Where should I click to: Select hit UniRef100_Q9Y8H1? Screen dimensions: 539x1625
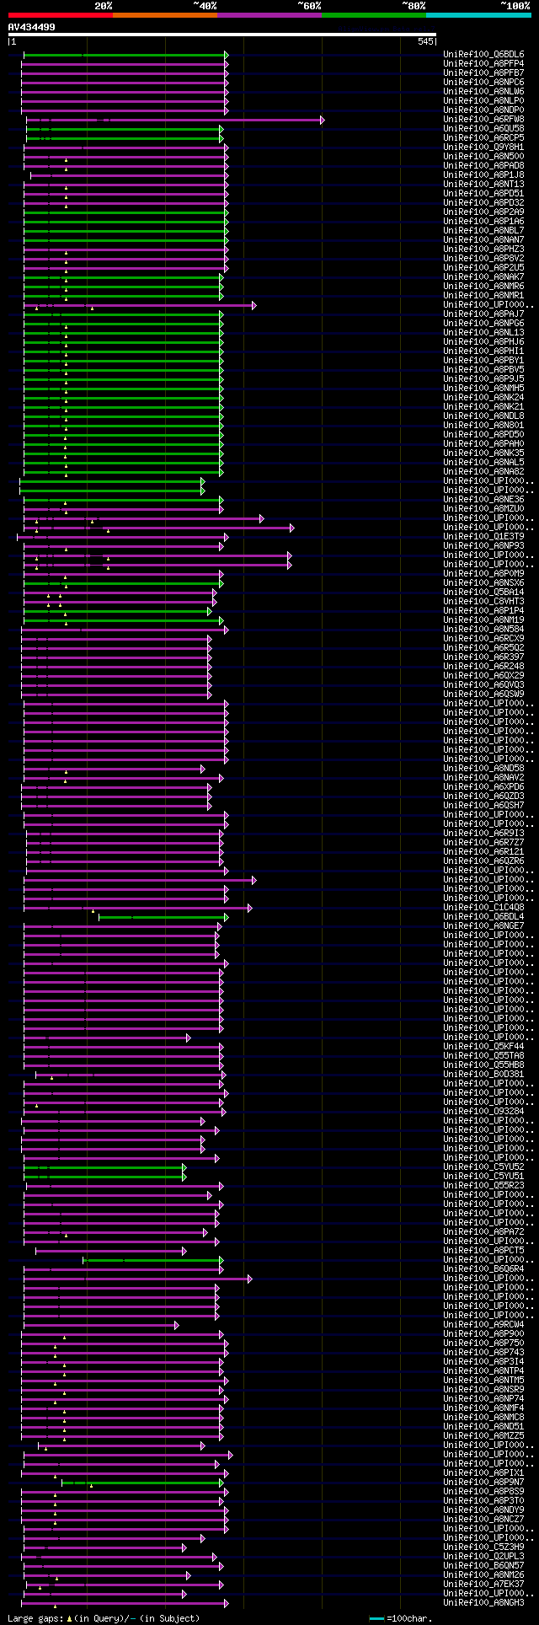483,147
